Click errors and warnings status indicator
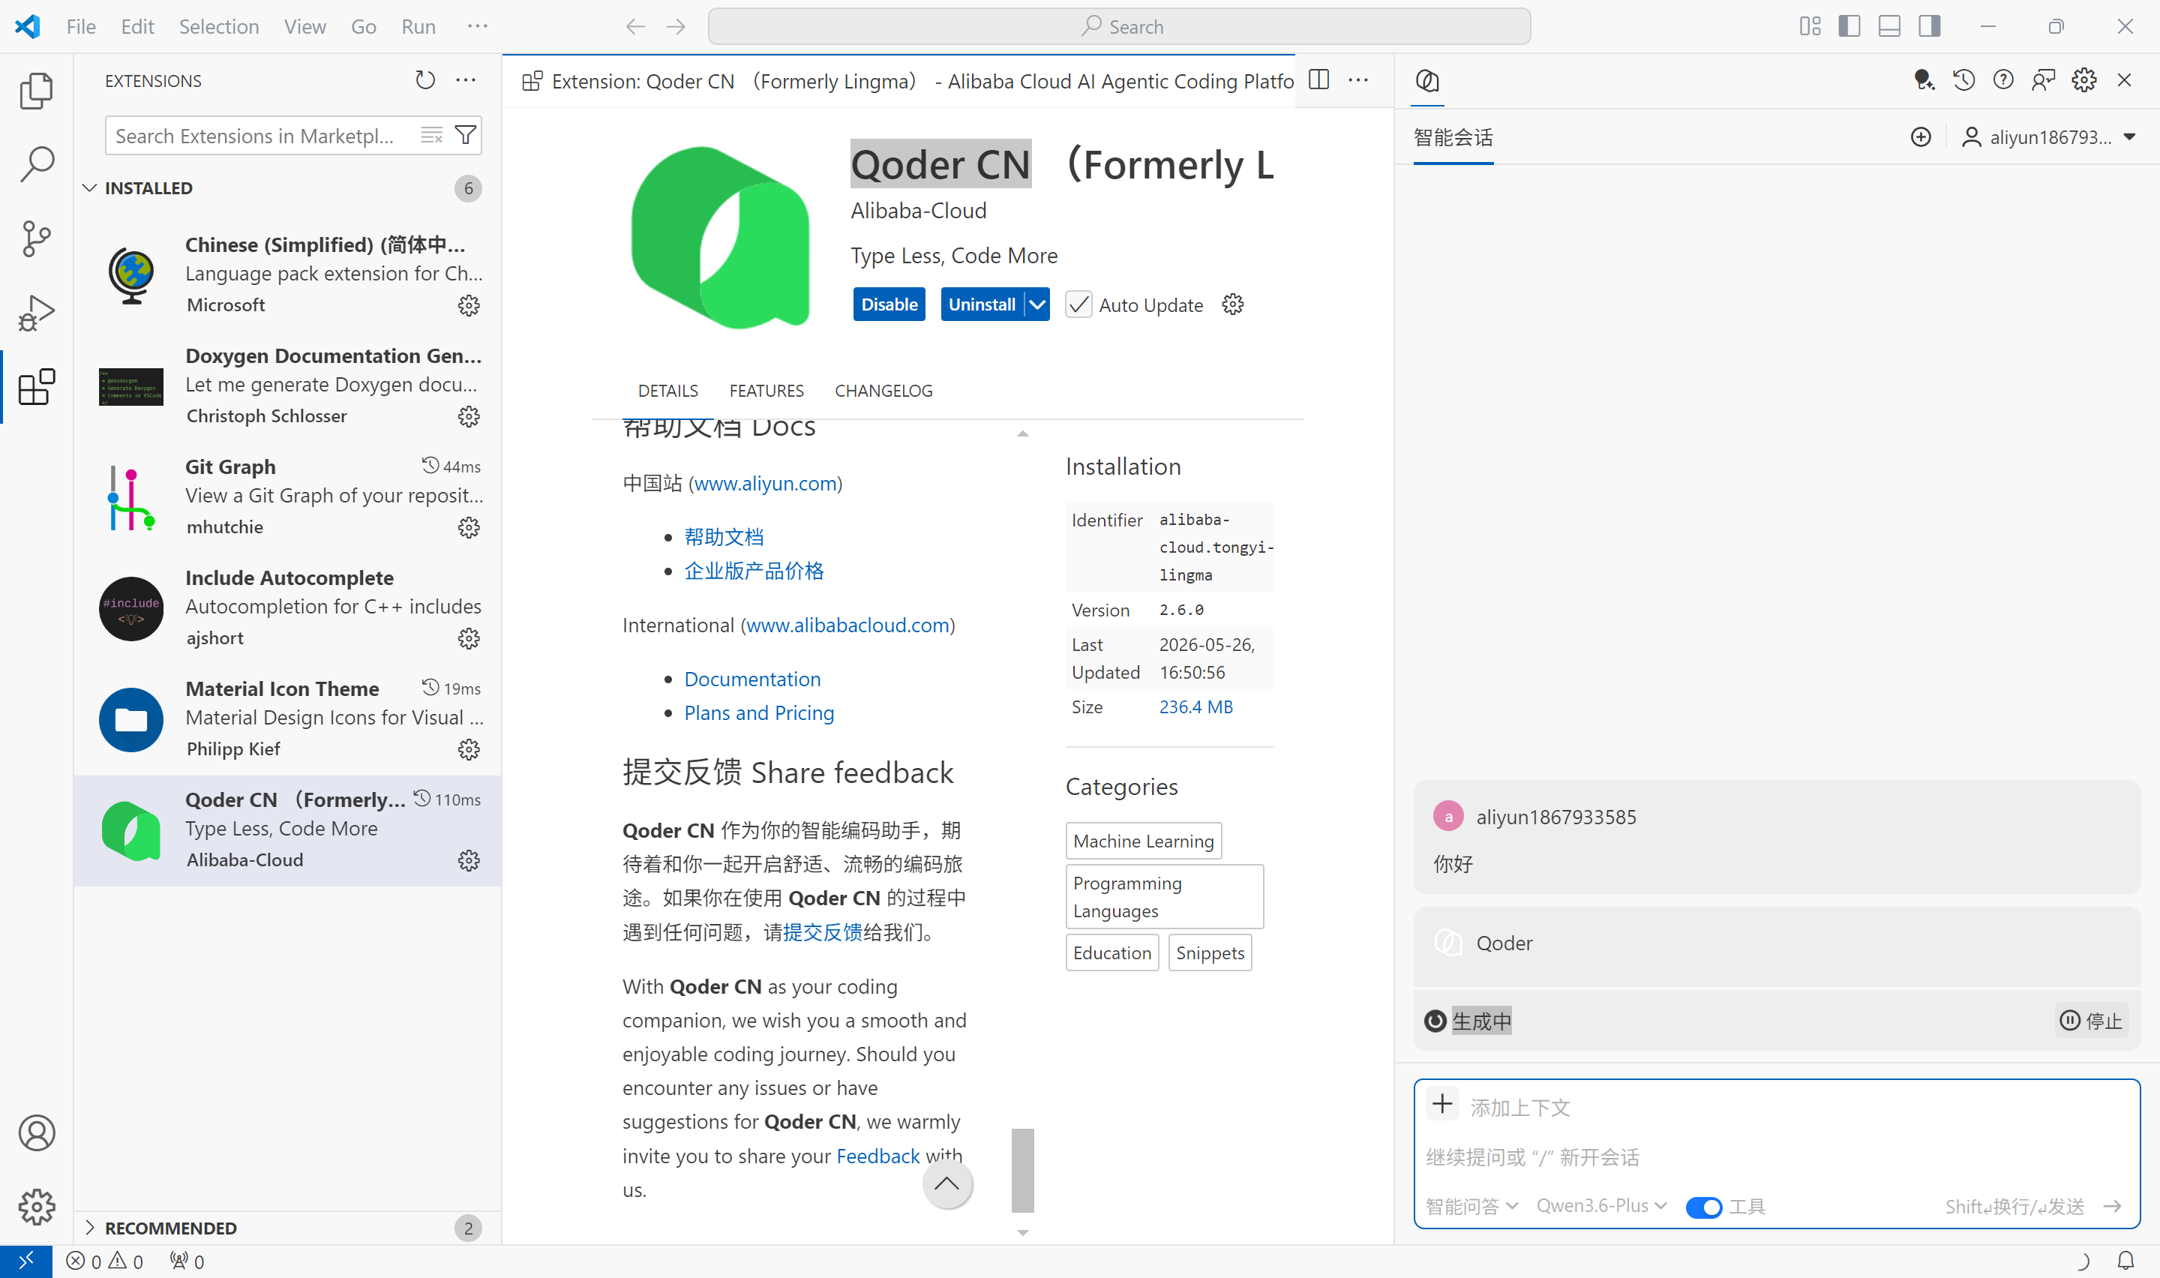Screen dimensions: 2160x1278 (105, 1261)
